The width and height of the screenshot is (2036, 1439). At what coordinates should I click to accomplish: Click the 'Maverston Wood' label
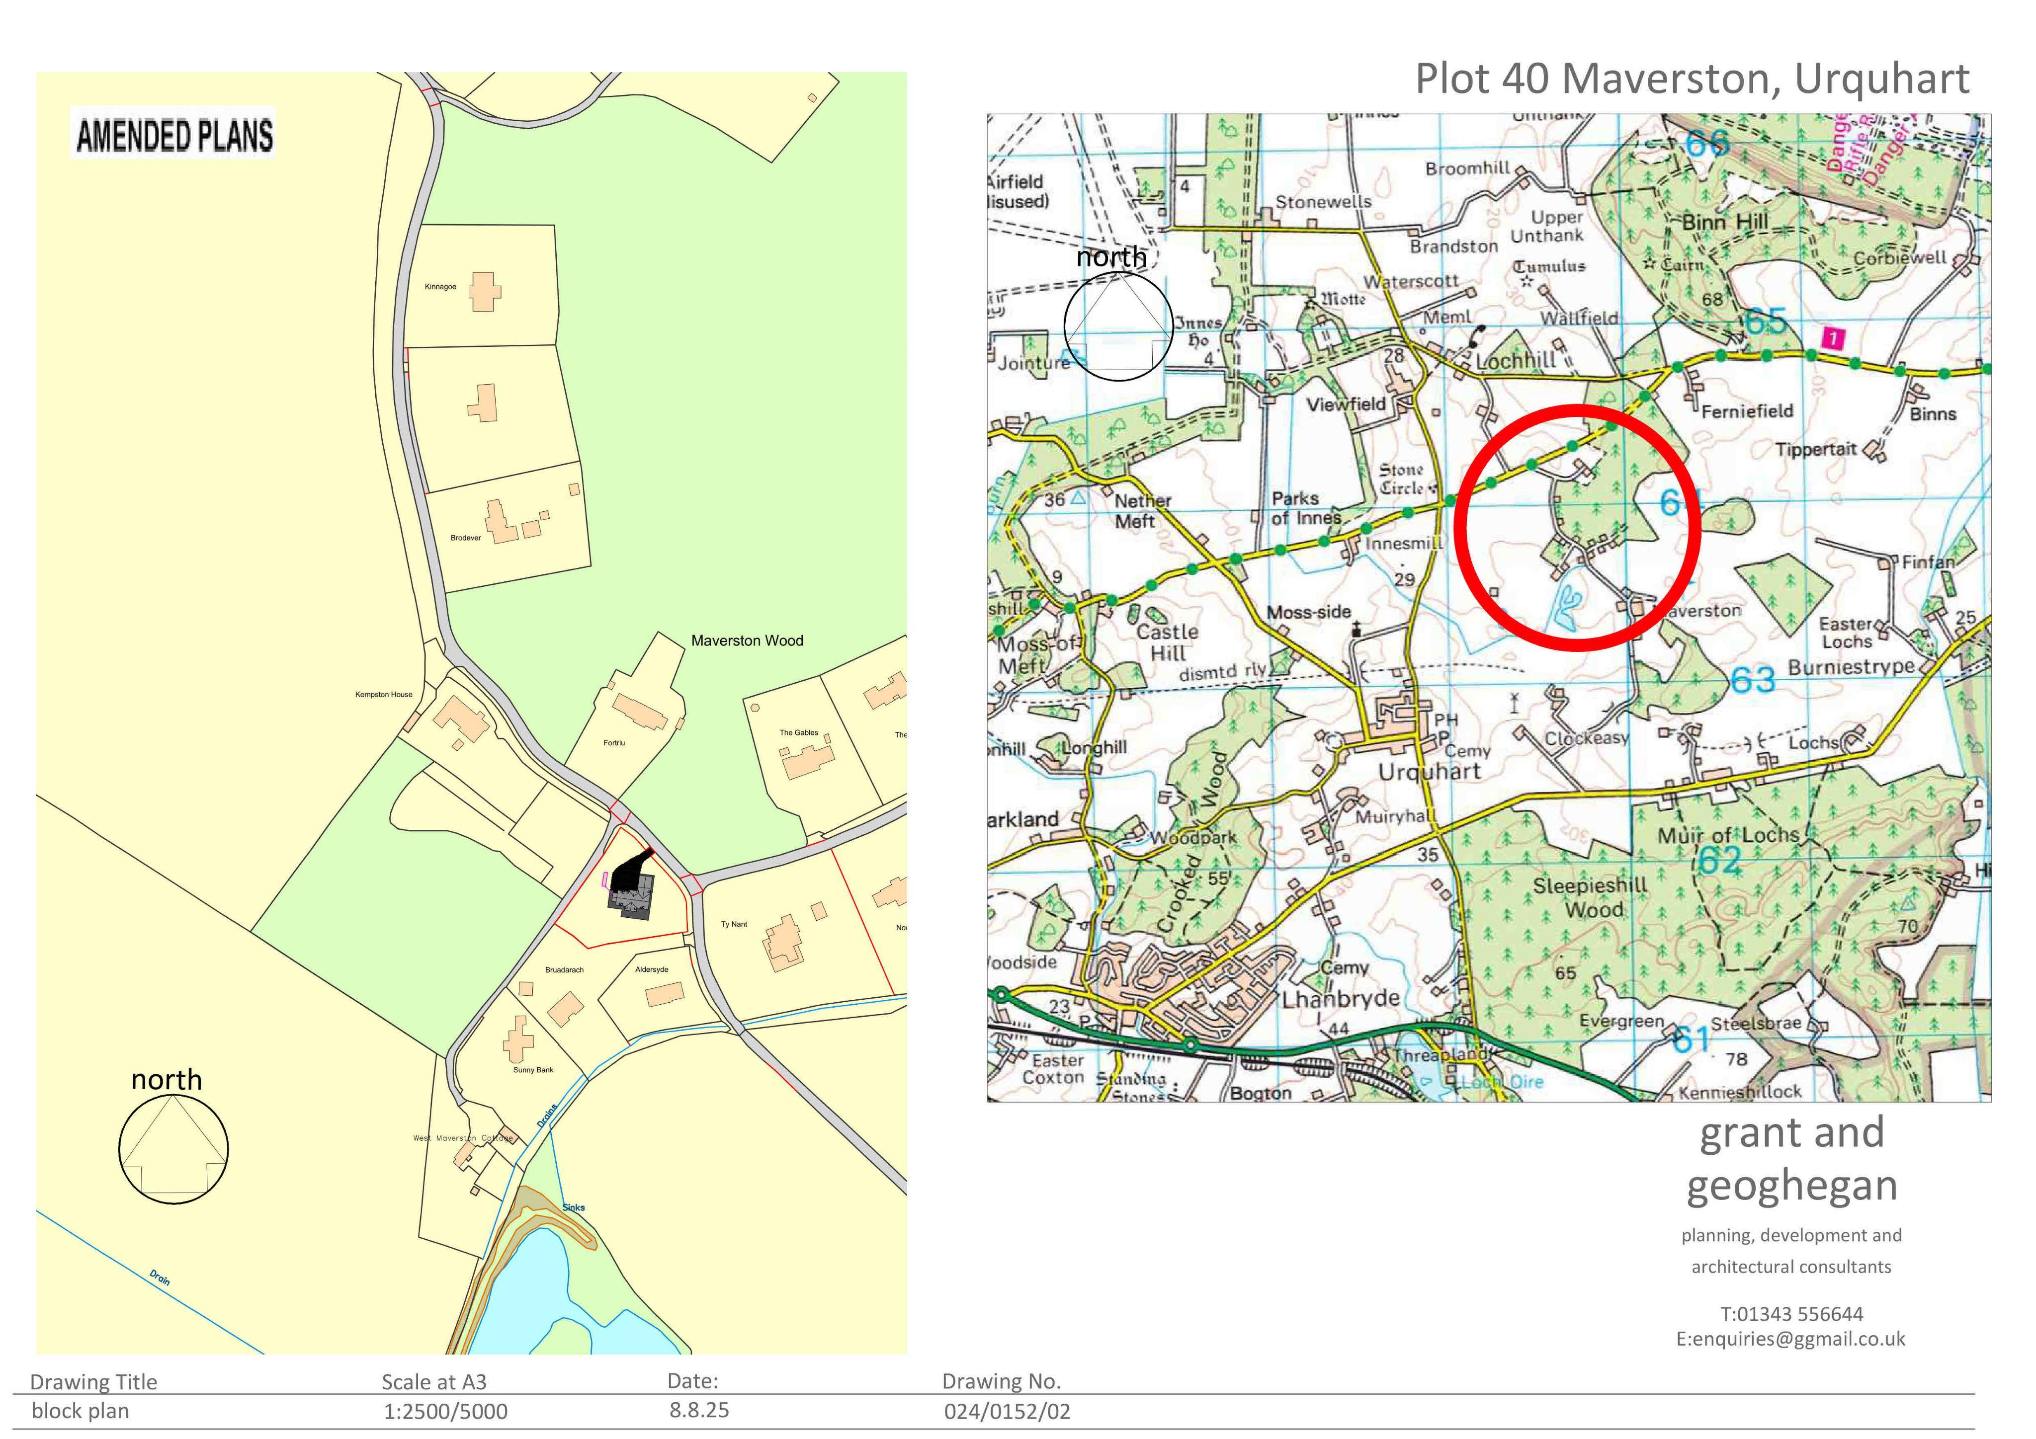[747, 640]
